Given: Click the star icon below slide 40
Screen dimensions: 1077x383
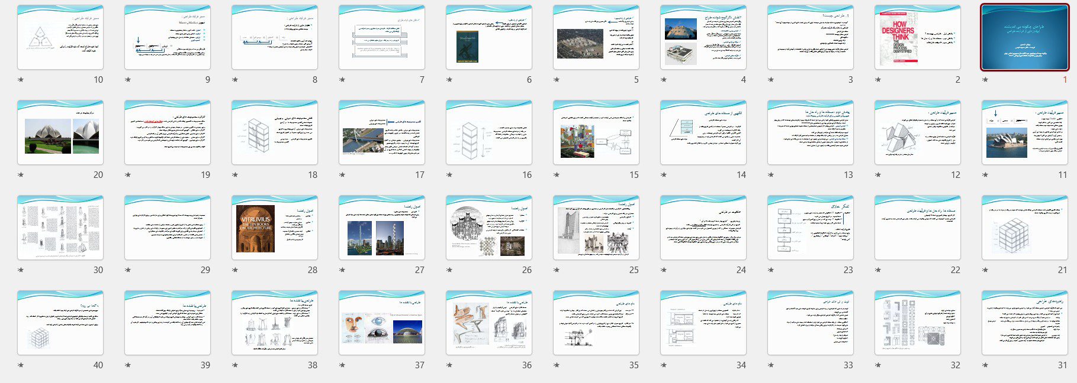Looking at the screenshot, I should (x=21, y=365).
